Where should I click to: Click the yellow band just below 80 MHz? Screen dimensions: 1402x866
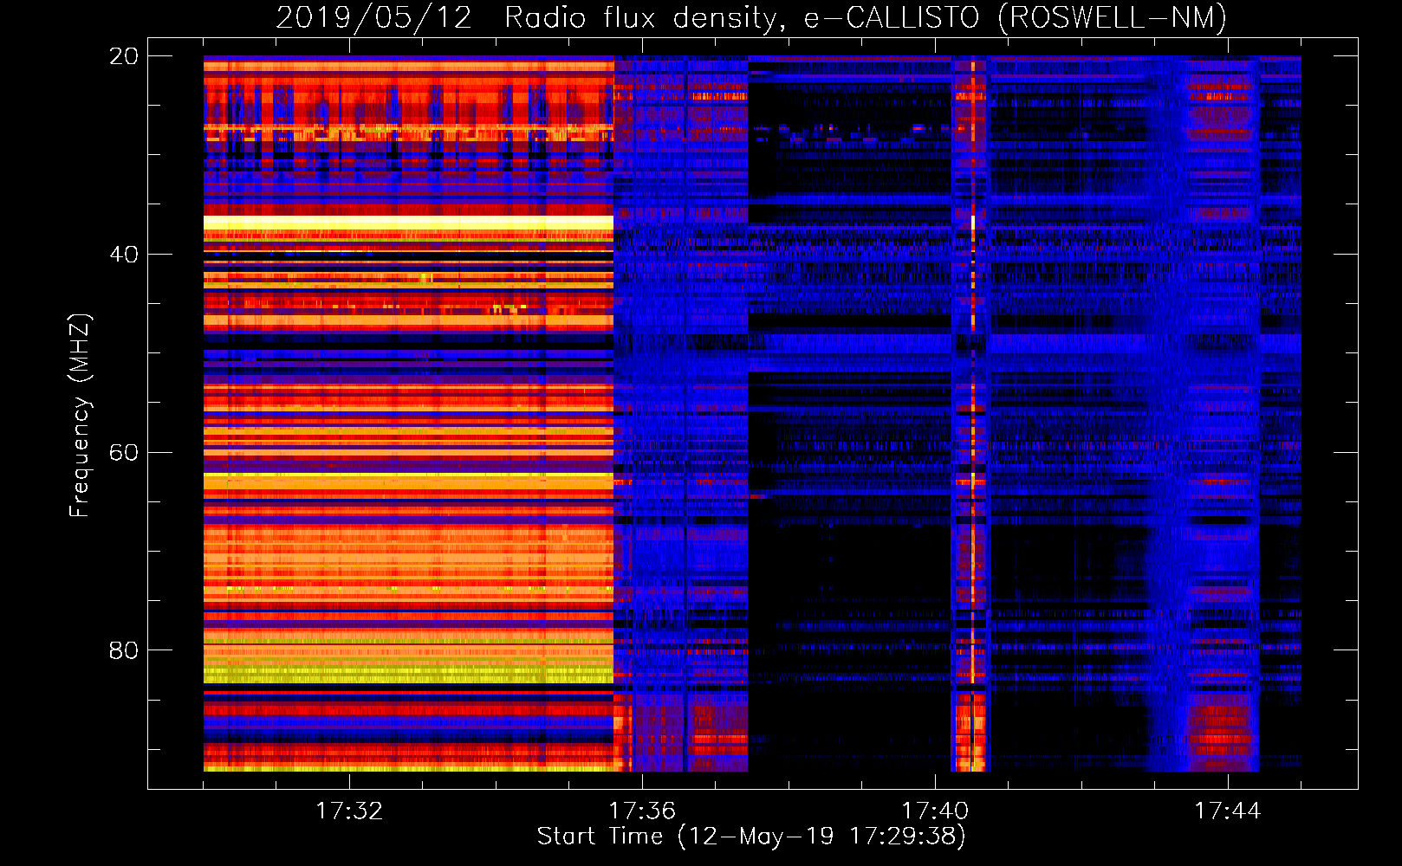[408, 674]
